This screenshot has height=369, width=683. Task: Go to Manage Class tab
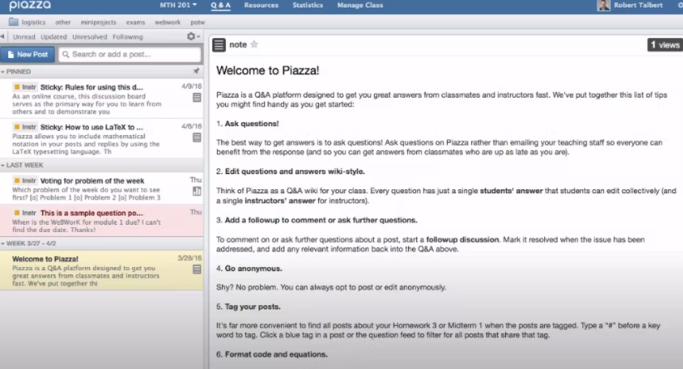(360, 5)
